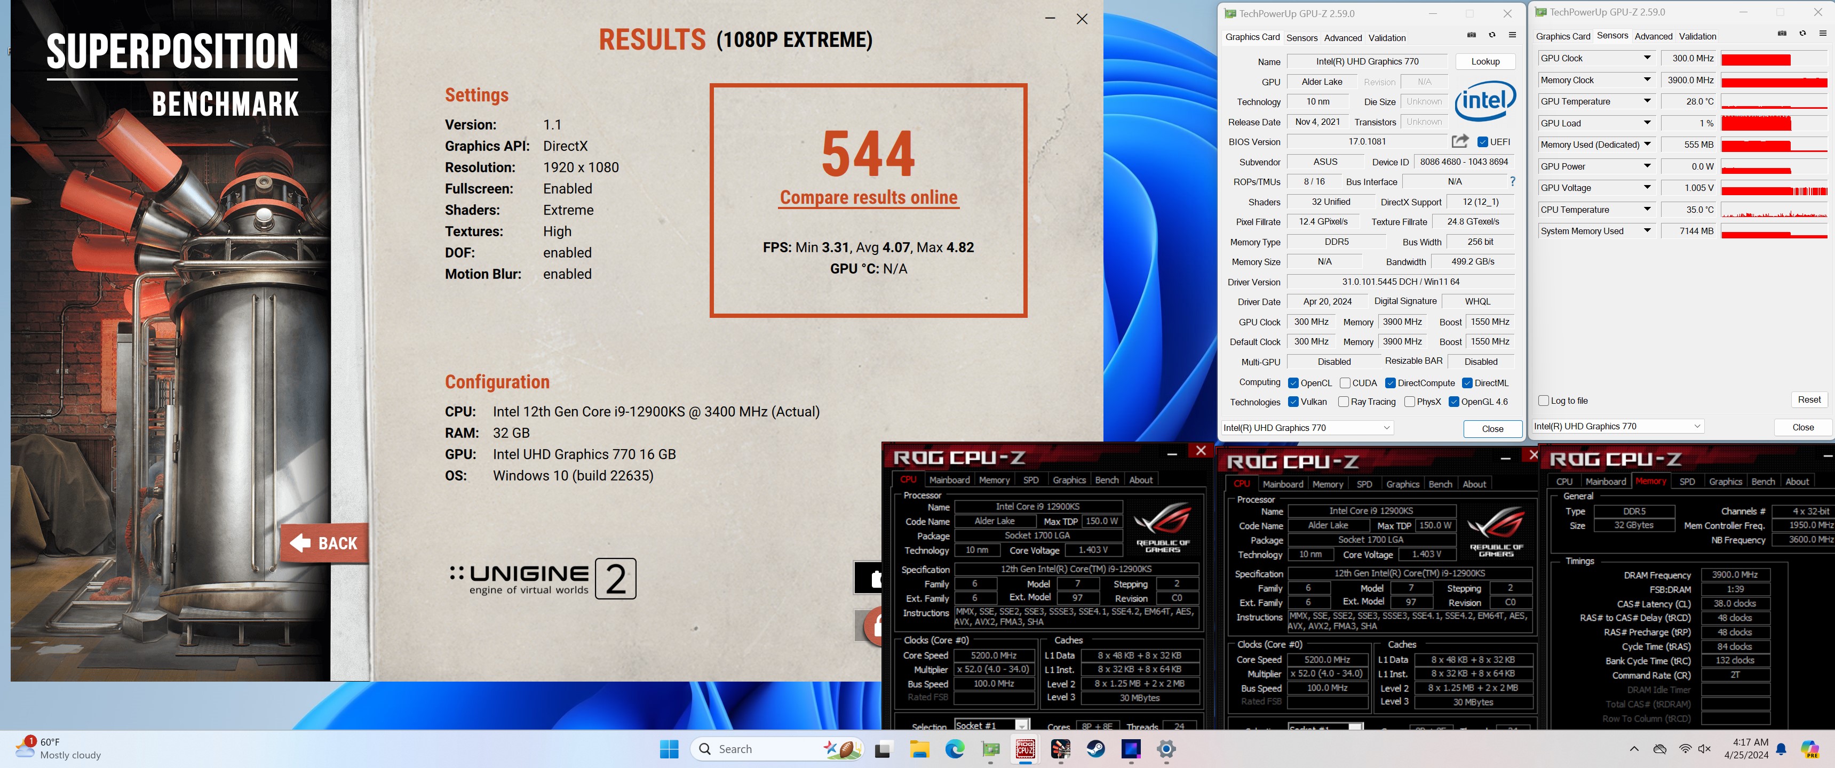Click the taskbar Search box
The width and height of the screenshot is (1835, 768).
click(778, 749)
